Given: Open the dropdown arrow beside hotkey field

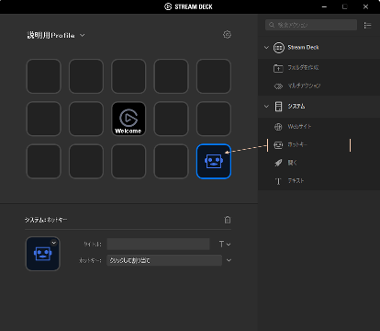Looking at the screenshot, I should [x=229, y=260].
